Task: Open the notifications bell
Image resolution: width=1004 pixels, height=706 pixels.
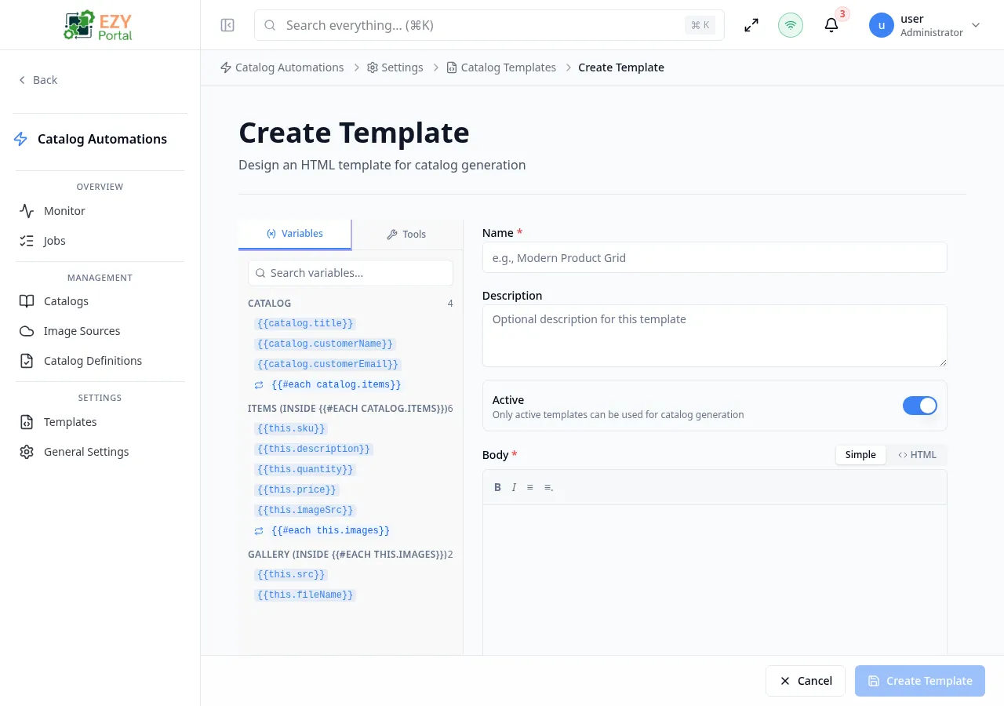Action: tap(831, 25)
